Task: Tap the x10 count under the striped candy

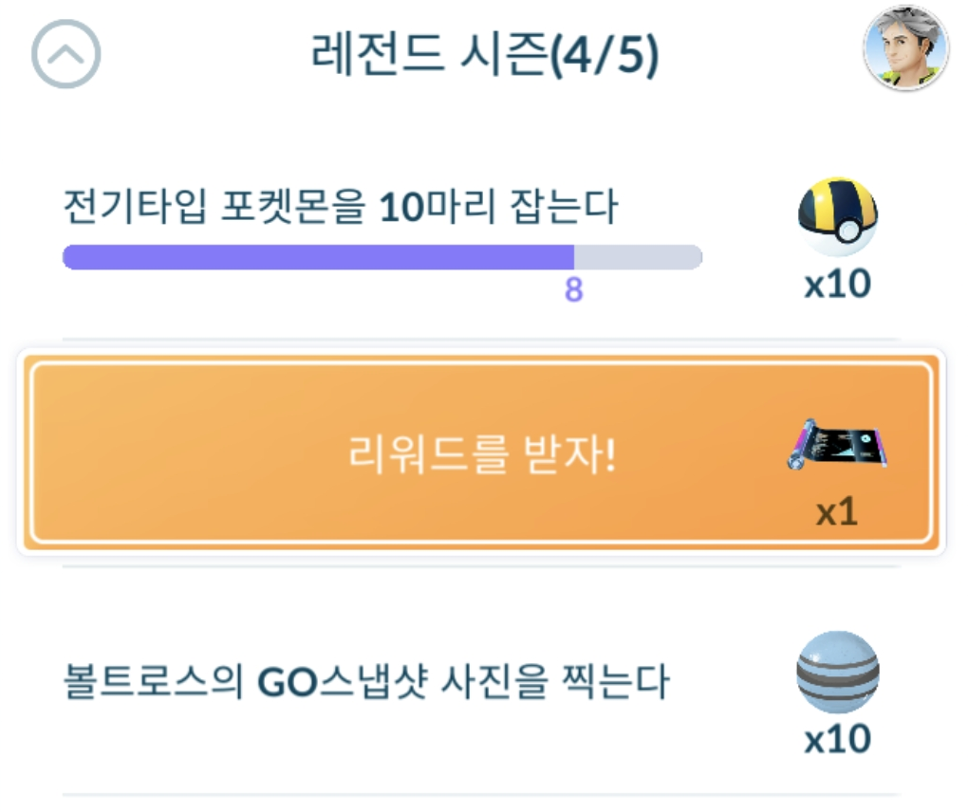Action: (x=837, y=738)
